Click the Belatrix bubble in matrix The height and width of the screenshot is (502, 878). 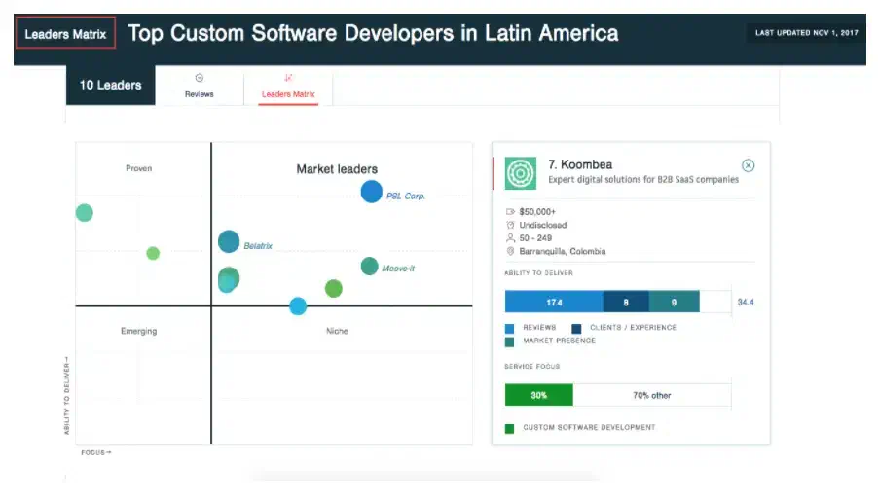click(x=229, y=241)
